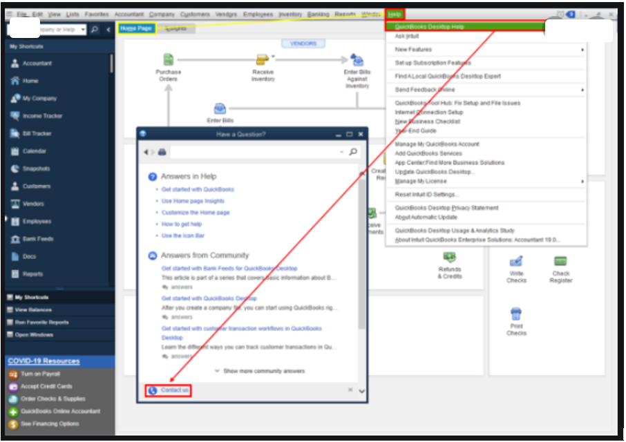
Task: Open Use Home page Insights link
Action: click(193, 201)
